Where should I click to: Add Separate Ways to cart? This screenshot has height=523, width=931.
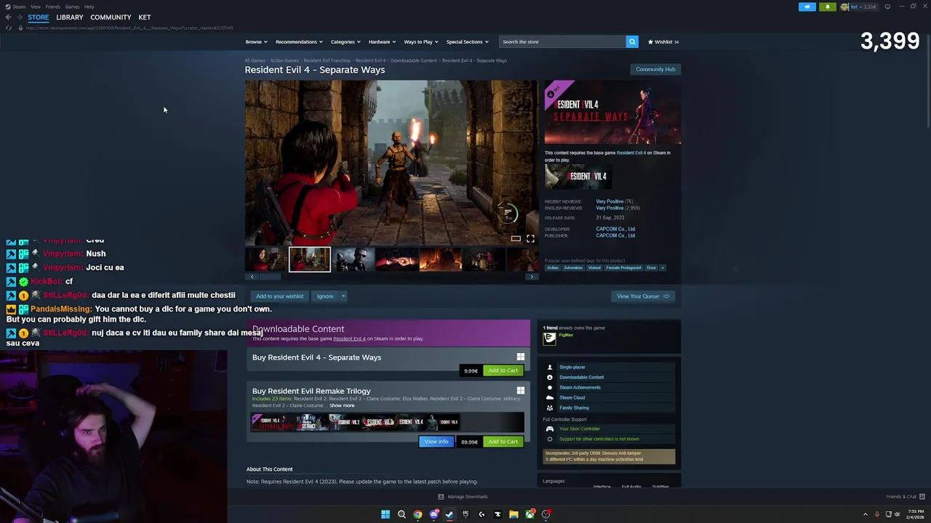(503, 370)
